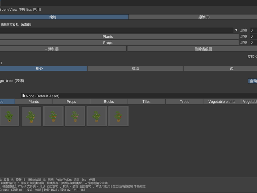Click the 'PgUp/PgDn: 切层' shortcut hint
The width and height of the screenshot is (257, 193).
(x=67, y=180)
